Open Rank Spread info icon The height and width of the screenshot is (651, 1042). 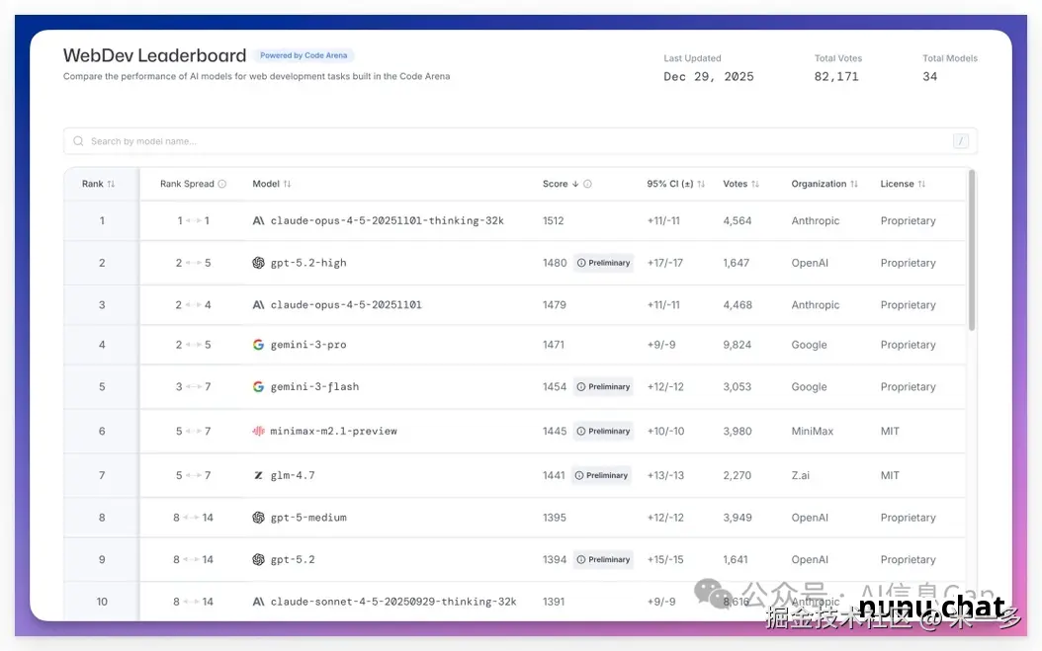click(222, 184)
